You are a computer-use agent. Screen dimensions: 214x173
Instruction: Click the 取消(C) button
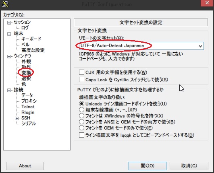(189, 166)
